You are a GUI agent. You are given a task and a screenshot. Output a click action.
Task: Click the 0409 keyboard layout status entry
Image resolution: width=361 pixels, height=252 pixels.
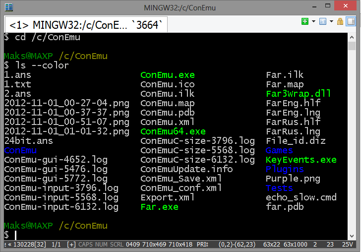pos(133,245)
